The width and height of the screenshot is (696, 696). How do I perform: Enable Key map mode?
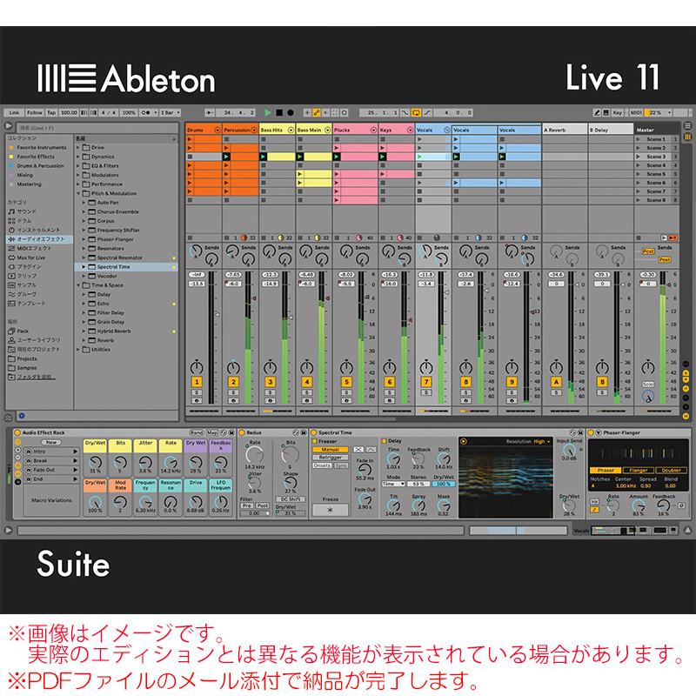coord(618,113)
